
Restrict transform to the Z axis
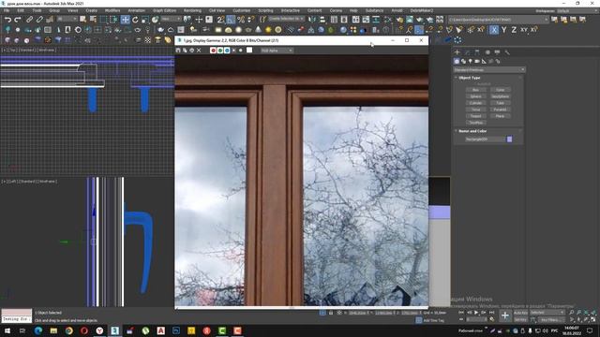pos(514,30)
